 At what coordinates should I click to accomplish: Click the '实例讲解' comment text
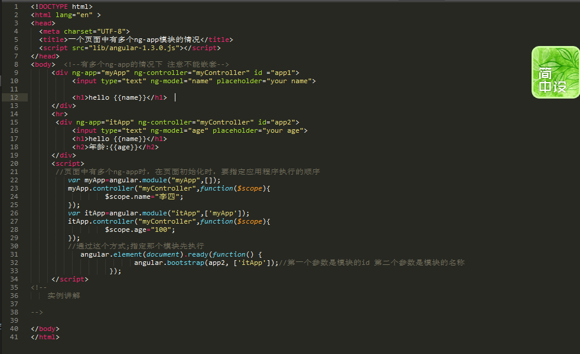point(64,296)
